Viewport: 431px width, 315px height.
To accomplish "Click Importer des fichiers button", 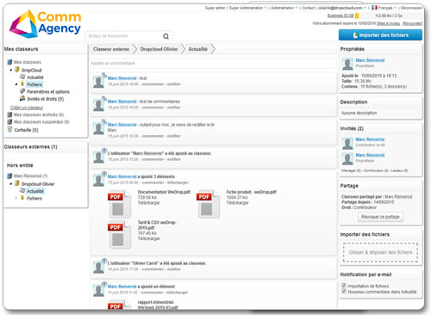I will 380,35.
